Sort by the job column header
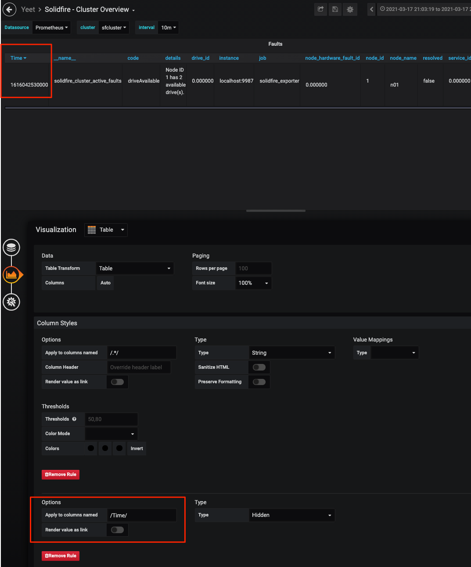Image resolution: width=471 pixels, height=567 pixels. tap(262, 58)
